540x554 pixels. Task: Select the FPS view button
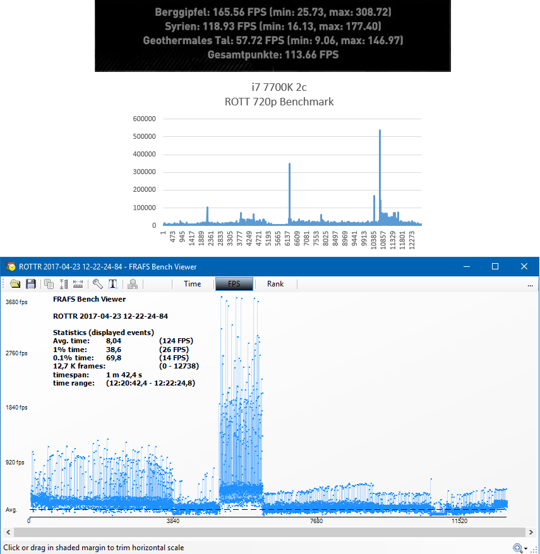pyautogui.click(x=234, y=284)
